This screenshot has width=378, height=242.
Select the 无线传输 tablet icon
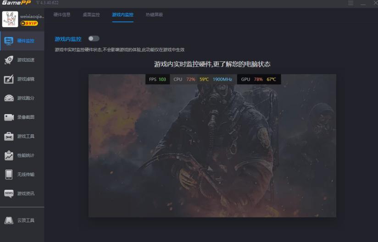[9, 174]
